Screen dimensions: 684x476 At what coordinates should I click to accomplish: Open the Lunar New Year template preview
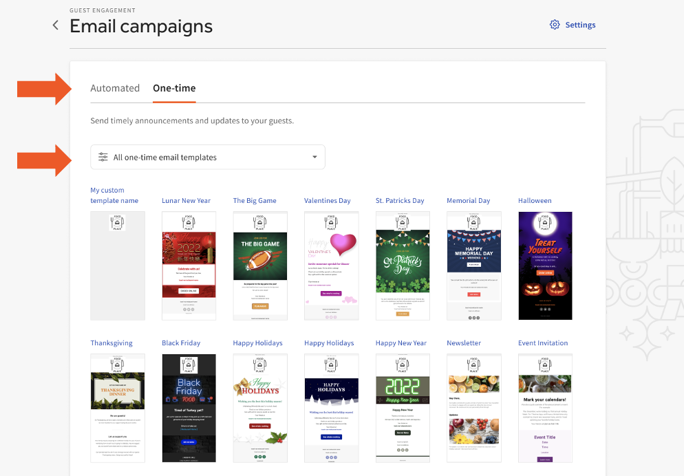click(x=189, y=266)
